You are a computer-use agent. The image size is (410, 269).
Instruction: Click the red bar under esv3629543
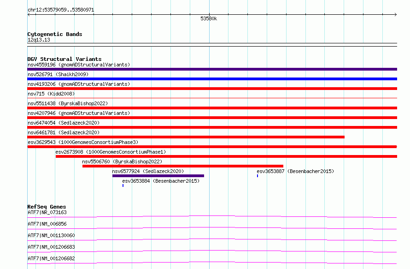212,147
